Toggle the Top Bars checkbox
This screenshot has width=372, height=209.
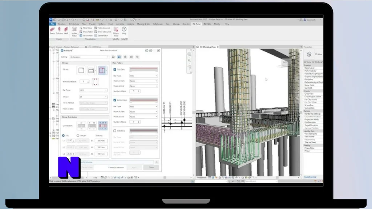click(115, 69)
